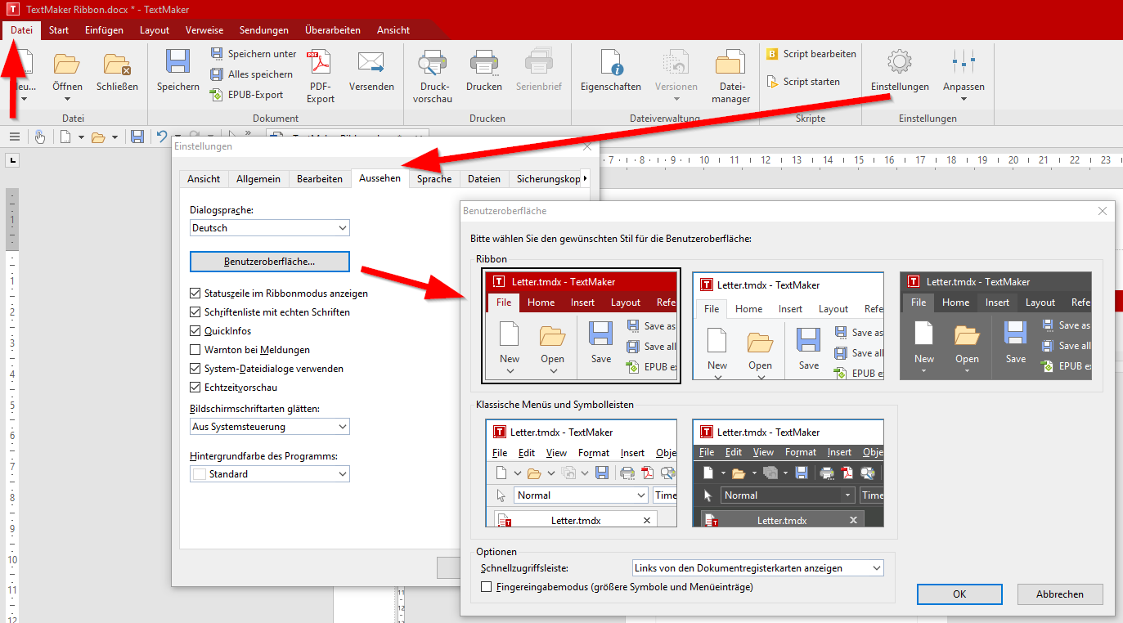This screenshot has height=623, width=1123.
Task: Click the Anpassen sliders icon
Action: pyautogui.click(x=964, y=62)
